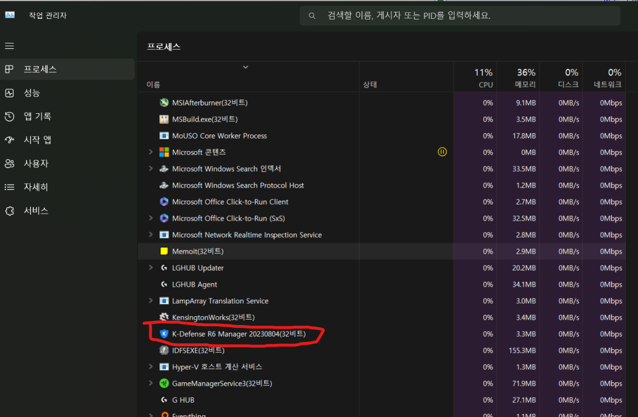Click the MoUSO Core Worker Process icon
638x417 pixels.
pos(164,136)
